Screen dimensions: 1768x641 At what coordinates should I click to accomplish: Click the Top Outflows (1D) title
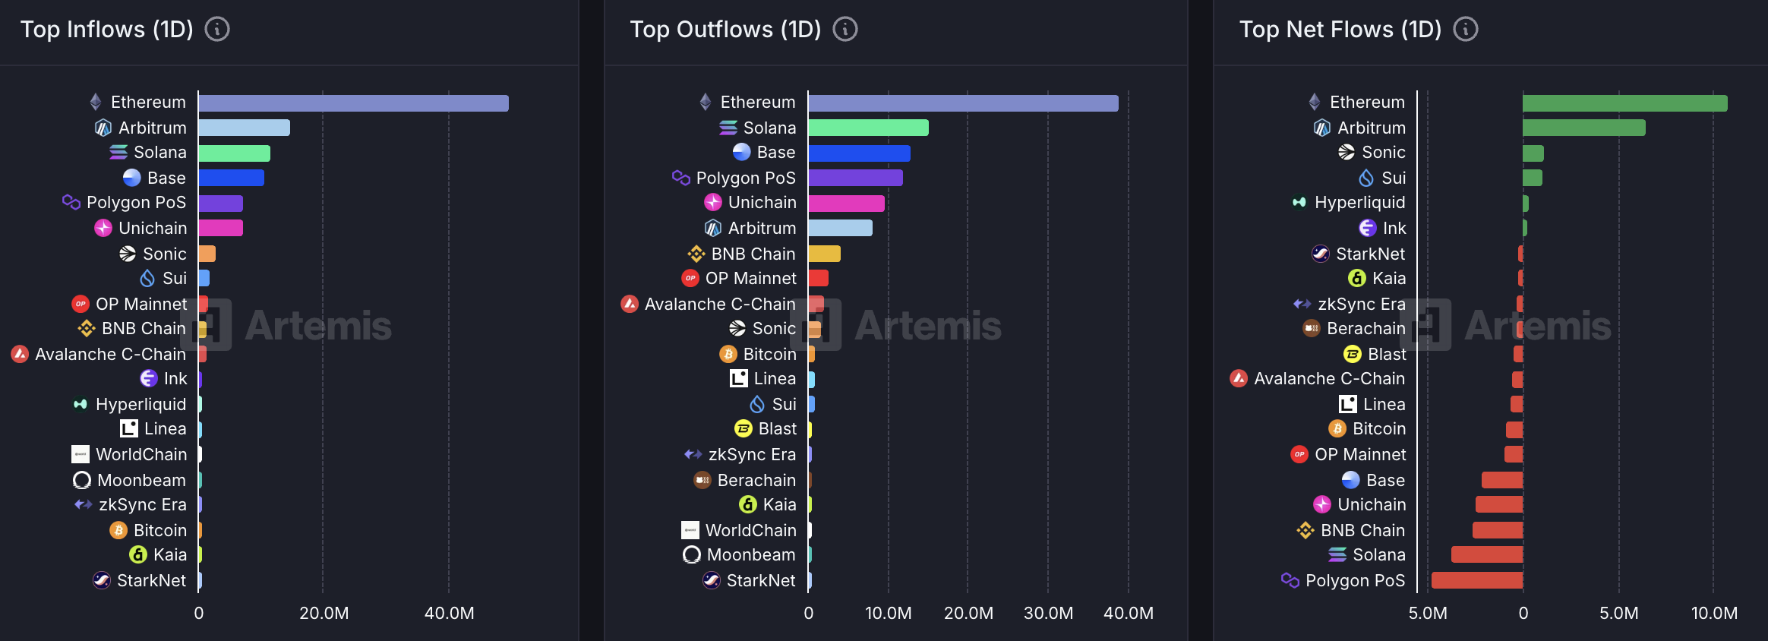tap(726, 29)
